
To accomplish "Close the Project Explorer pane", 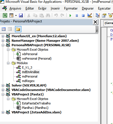I will coord(95,22).
